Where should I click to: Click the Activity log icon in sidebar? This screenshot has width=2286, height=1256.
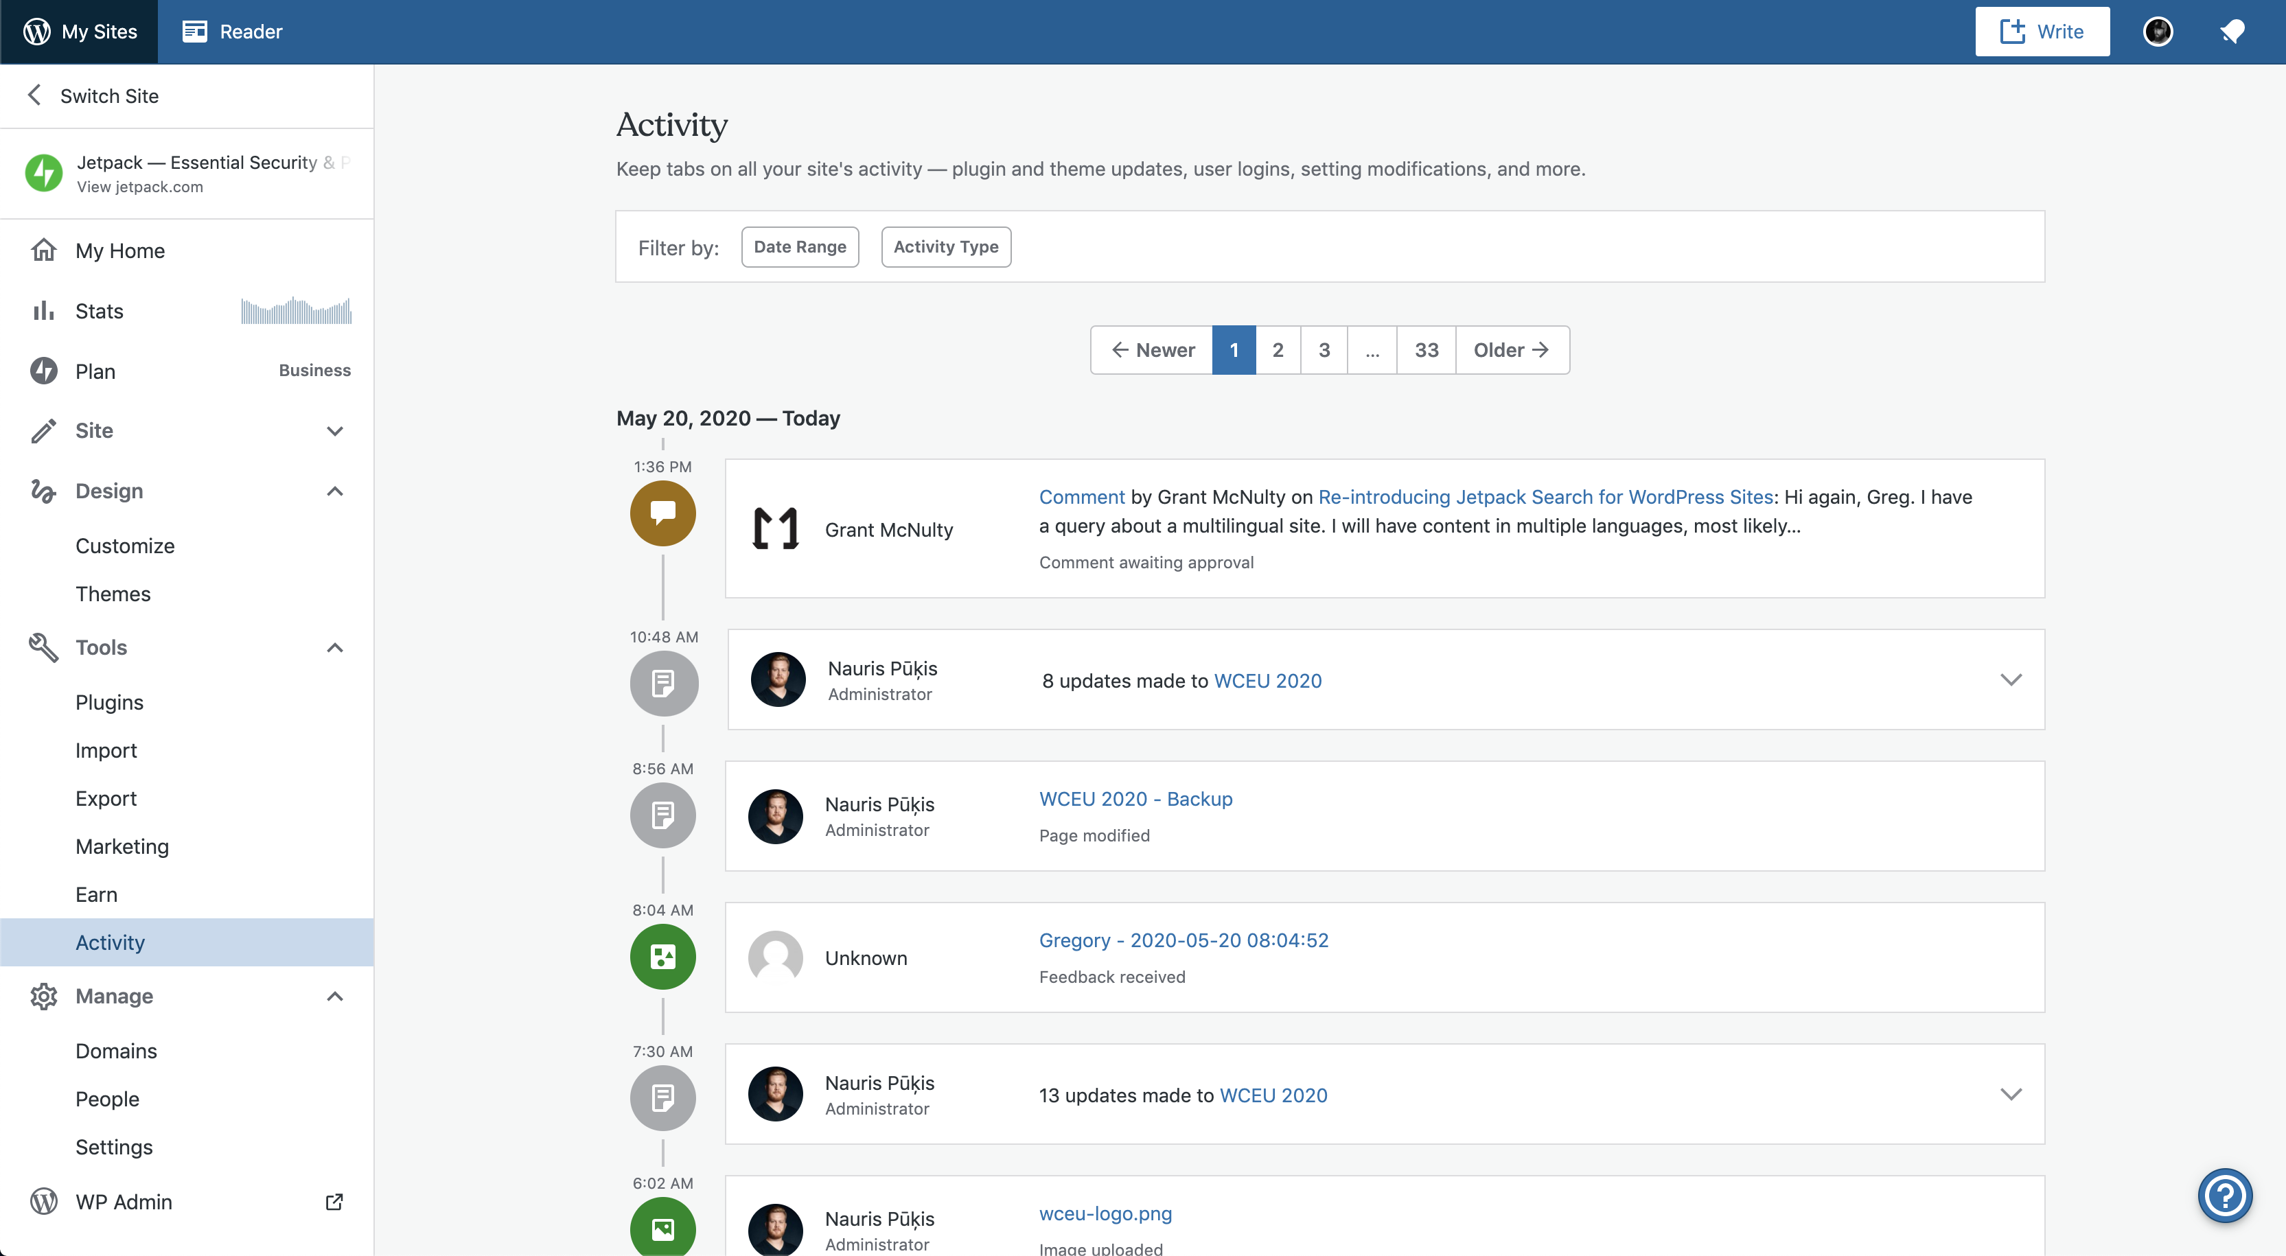[x=108, y=940]
